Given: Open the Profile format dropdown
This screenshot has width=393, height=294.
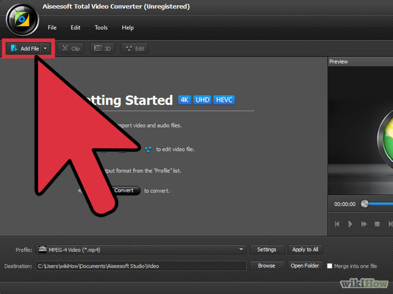Looking at the screenshot, I should 141,249.
